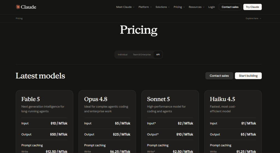Viewport: 280px width, 153px height.
Task: Click Fable 5 output price $50 / MTok
Action: [x=59, y=134]
